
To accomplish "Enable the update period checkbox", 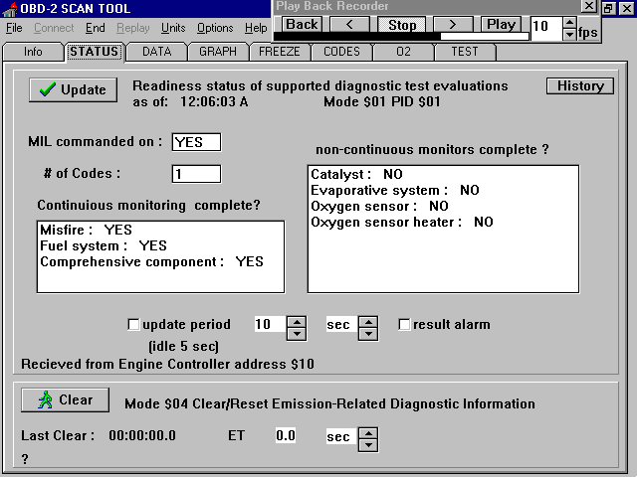I will [134, 324].
